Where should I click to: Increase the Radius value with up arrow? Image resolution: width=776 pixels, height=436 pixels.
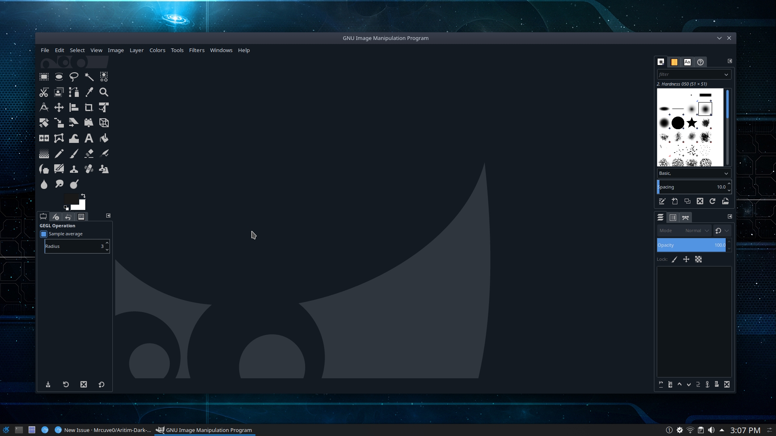(x=107, y=243)
